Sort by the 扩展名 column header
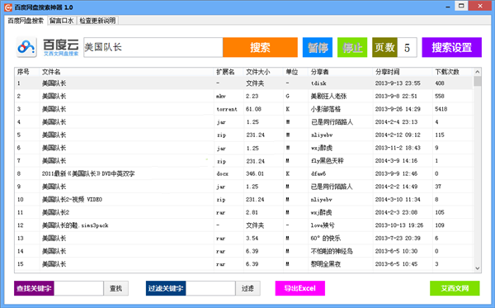This screenshot has width=495, height=308. click(x=229, y=72)
